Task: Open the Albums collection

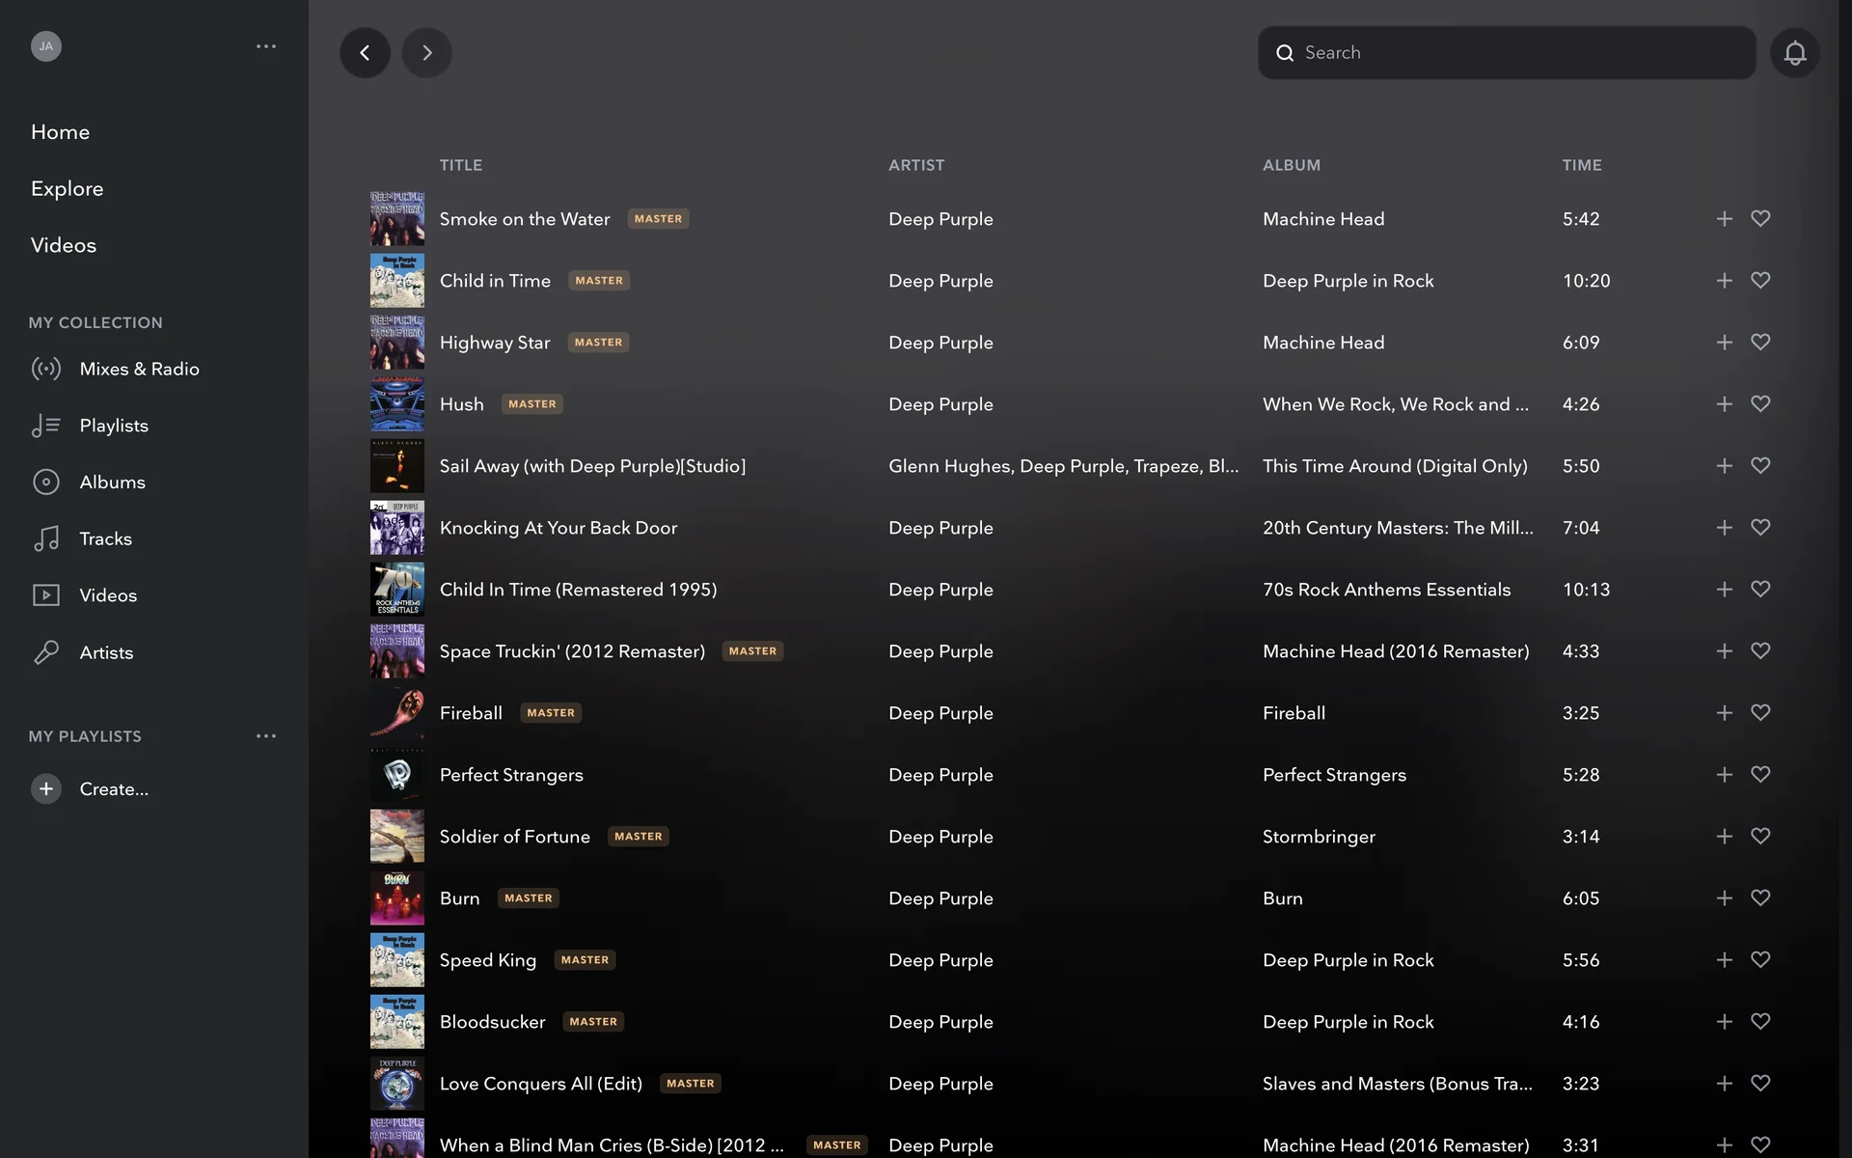Action: pos(112,482)
